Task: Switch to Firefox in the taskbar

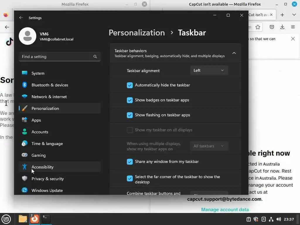Action: [35, 219]
